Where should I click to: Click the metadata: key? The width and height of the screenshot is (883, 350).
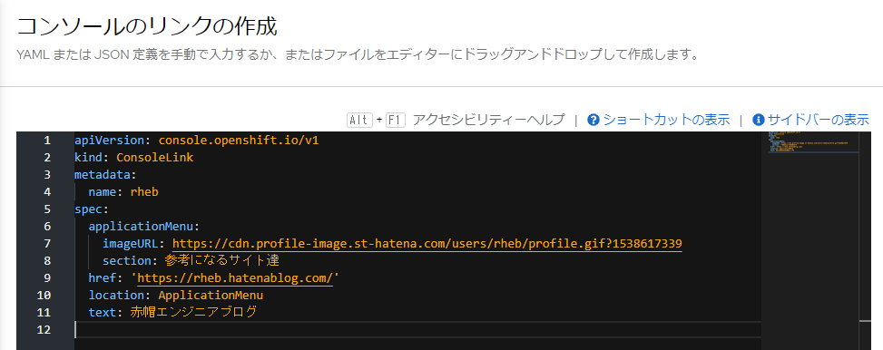click(x=105, y=174)
